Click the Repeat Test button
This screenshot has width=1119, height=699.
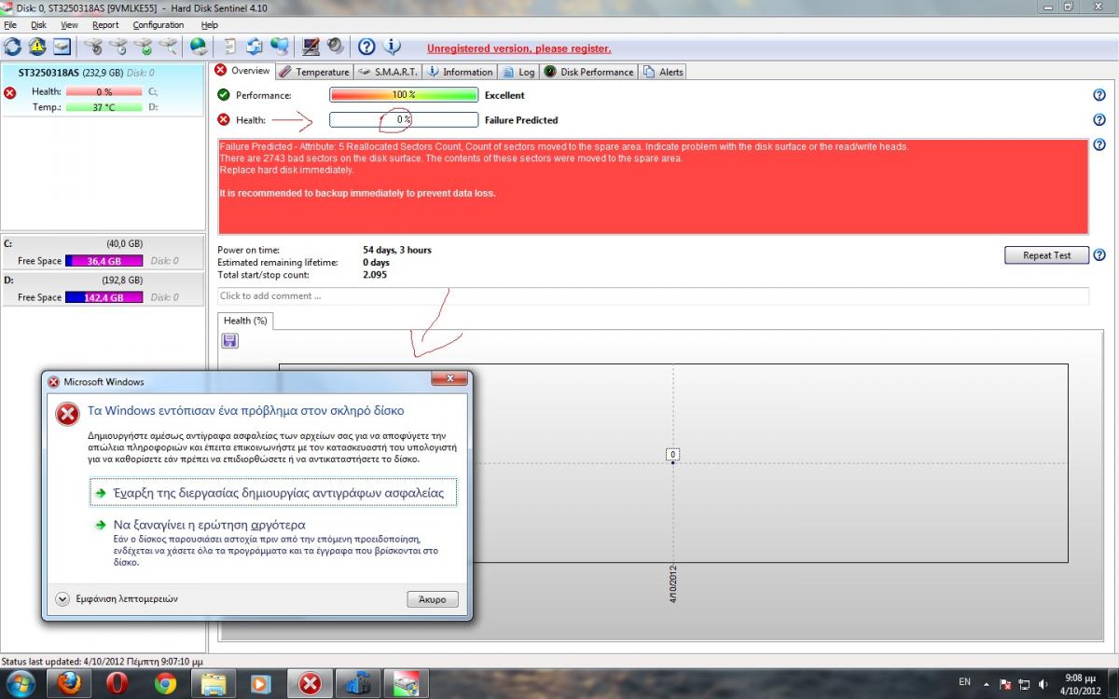point(1046,255)
